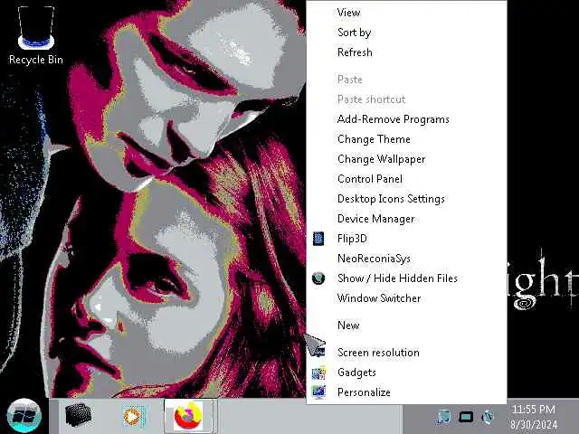Click the Personalize icon in context menu
This screenshot has height=434, width=579.
pos(318,392)
